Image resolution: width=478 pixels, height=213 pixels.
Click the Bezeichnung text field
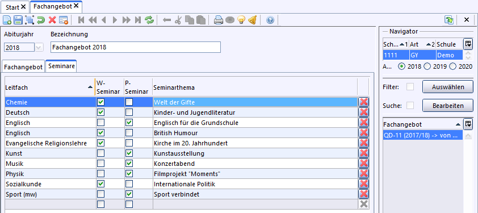click(x=135, y=47)
